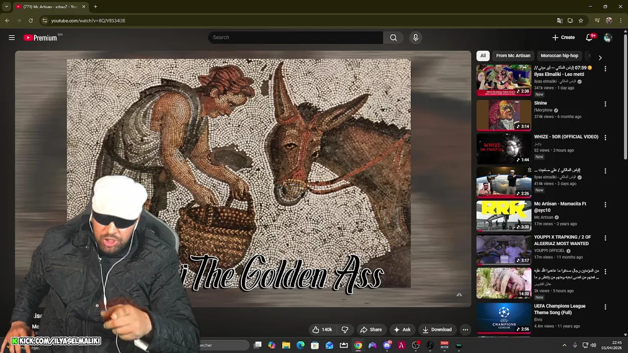Download the video
The image size is (628, 353).
point(437,329)
